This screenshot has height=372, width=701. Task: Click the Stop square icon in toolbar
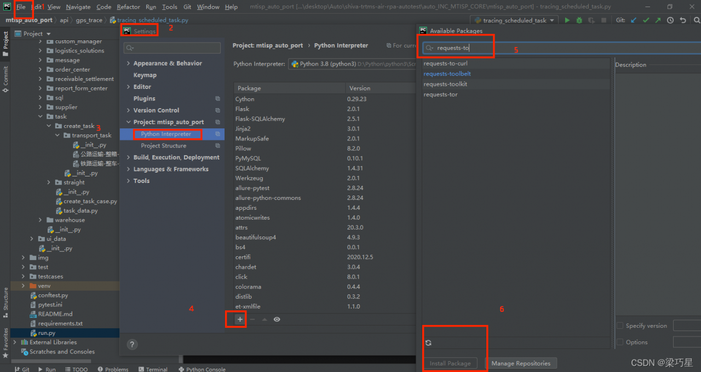pyautogui.click(x=604, y=20)
